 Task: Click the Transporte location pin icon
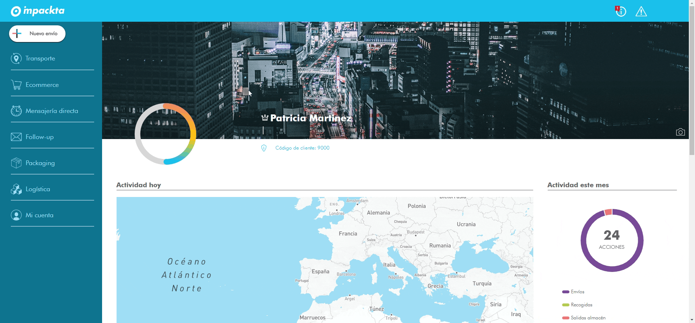coord(16,59)
